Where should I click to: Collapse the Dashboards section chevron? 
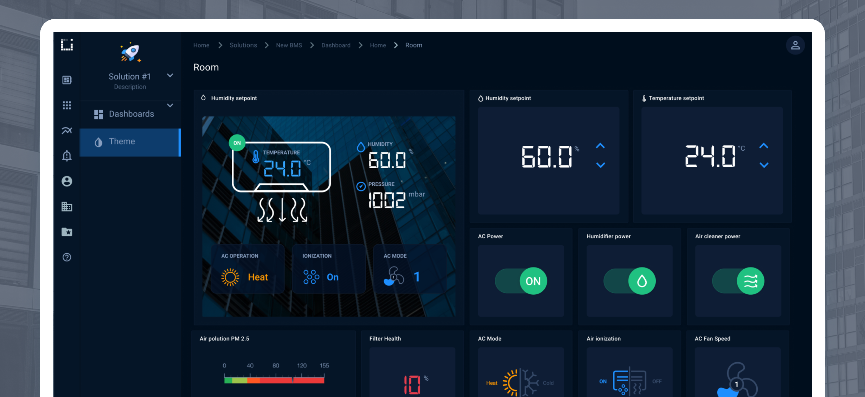[170, 105]
